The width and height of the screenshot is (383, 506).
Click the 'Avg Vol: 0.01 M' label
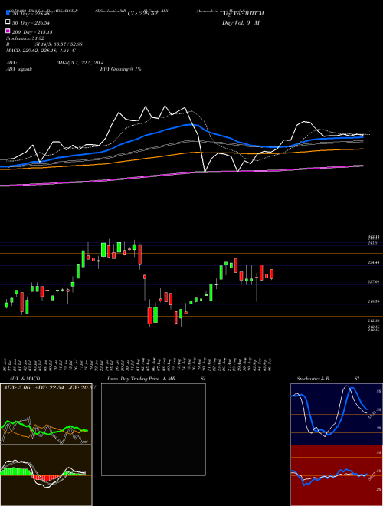(x=243, y=14)
